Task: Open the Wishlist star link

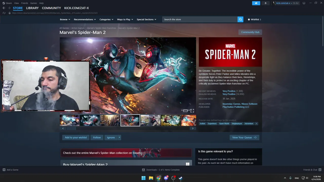Action: pos(254,19)
